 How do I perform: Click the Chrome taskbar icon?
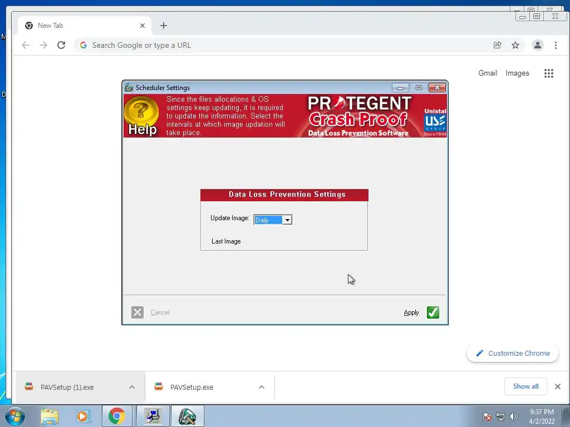[116, 416]
